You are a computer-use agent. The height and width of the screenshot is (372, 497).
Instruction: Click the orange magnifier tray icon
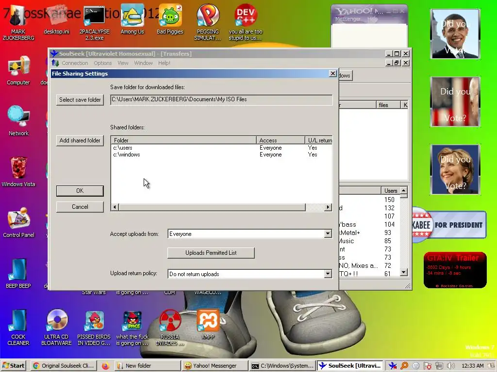[x=404, y=366]
